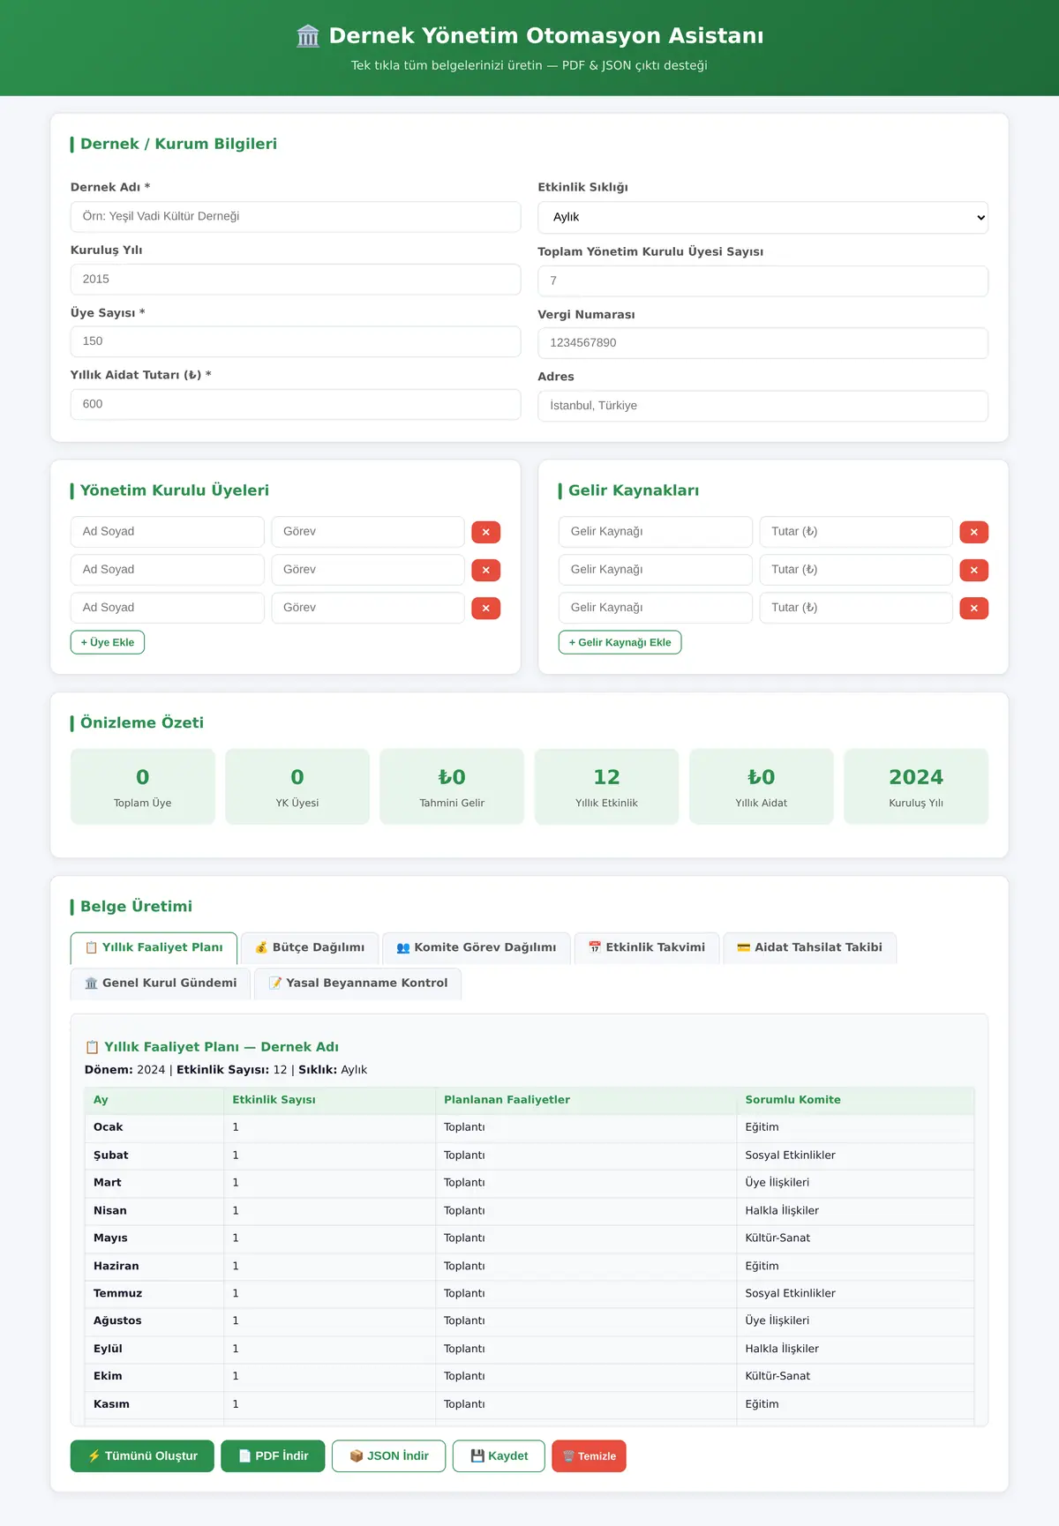
Task: Select the Tahmini Gelir summary card
Action: 452,787
